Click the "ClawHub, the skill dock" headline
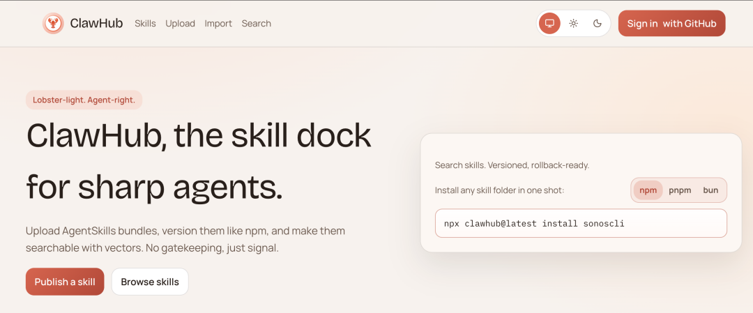 click(x=199, y=136)
